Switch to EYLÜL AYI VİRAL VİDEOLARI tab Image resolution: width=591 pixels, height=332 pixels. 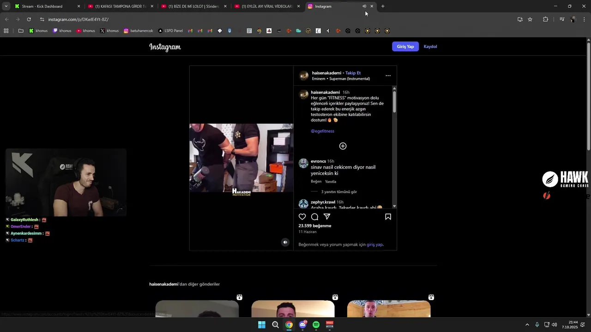click(267, 6)
